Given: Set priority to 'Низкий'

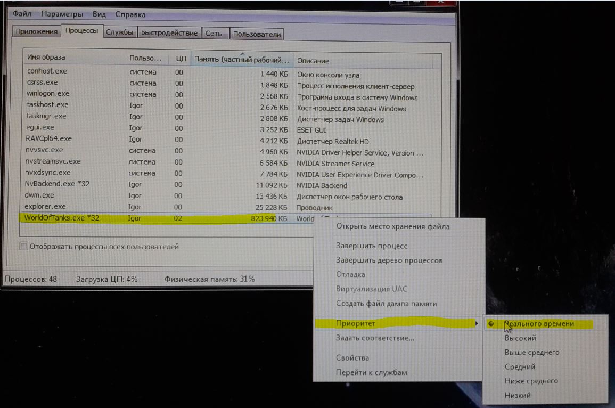Looking at the screenshot, I should (x=517, y=396).
